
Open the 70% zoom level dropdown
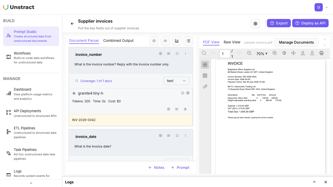coord(262,54)
